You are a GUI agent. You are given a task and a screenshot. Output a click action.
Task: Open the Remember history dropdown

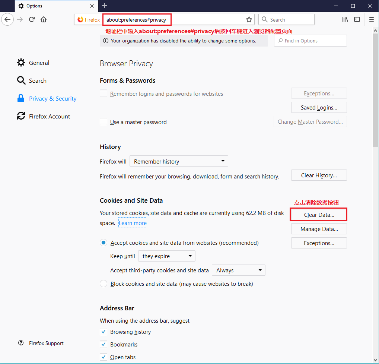(179, 161)
